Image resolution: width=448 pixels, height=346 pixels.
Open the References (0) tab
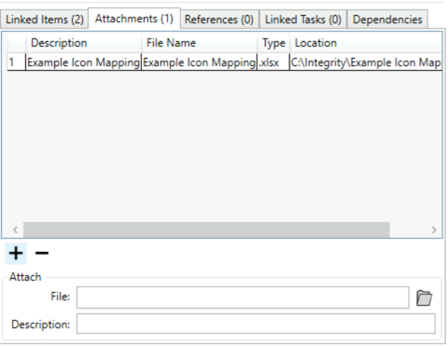pyautogui.click(x=219, y=20)
